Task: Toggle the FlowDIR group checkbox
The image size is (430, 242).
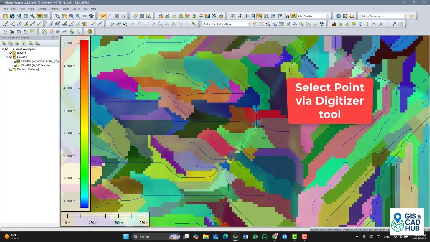Action: click(11, 57)
